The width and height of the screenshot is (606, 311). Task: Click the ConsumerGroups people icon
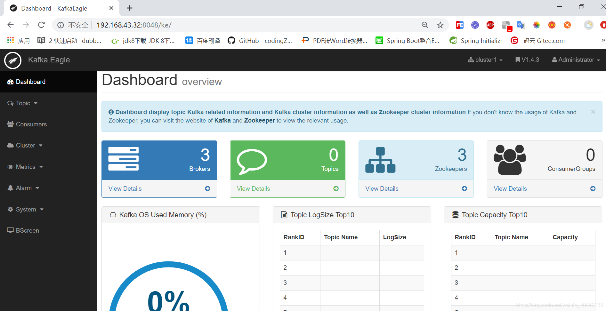click(510, 160)
